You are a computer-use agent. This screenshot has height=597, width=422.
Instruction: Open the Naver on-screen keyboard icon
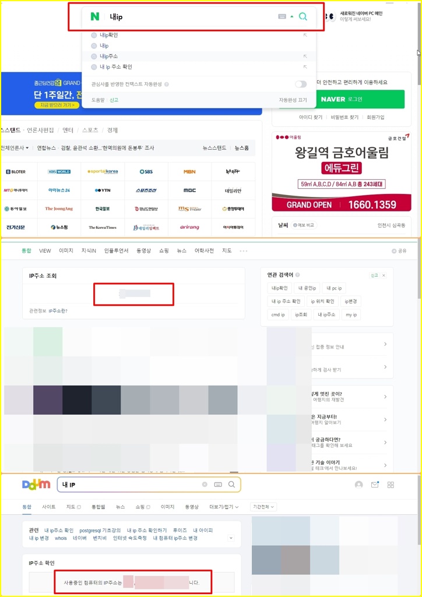[x=282, y=16]
